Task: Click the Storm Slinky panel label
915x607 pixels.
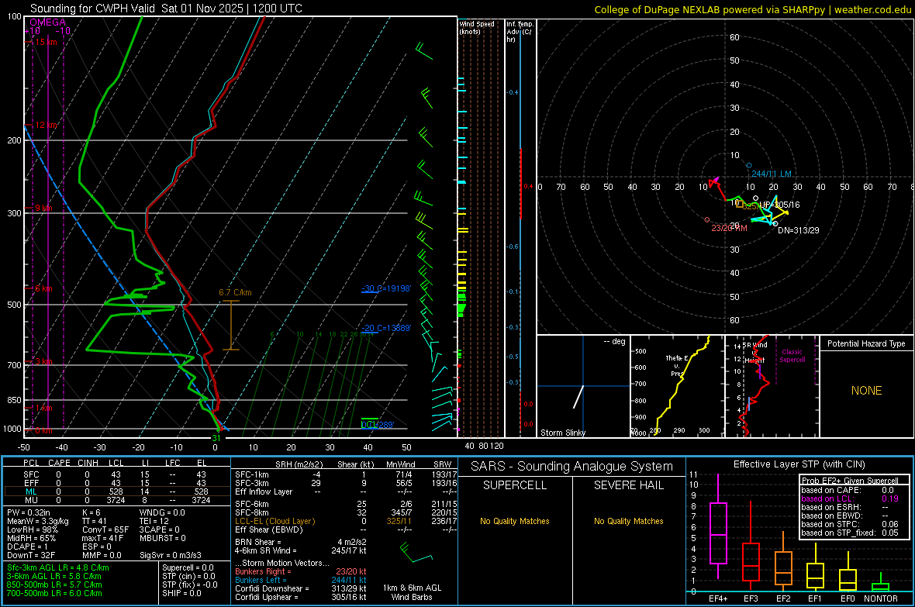Action: point(562,433)
